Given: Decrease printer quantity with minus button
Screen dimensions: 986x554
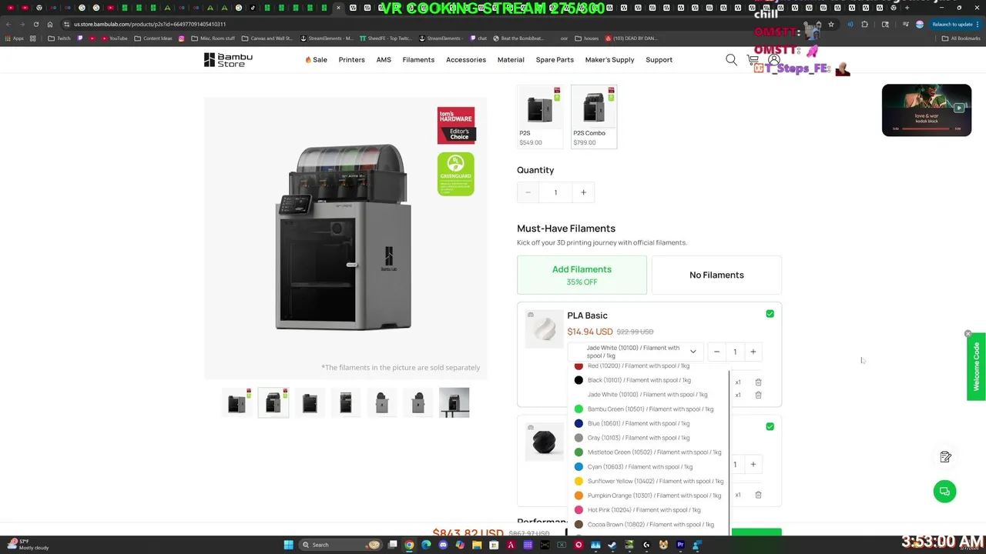Looking at the screenshot, I should [x=528, y=192].
